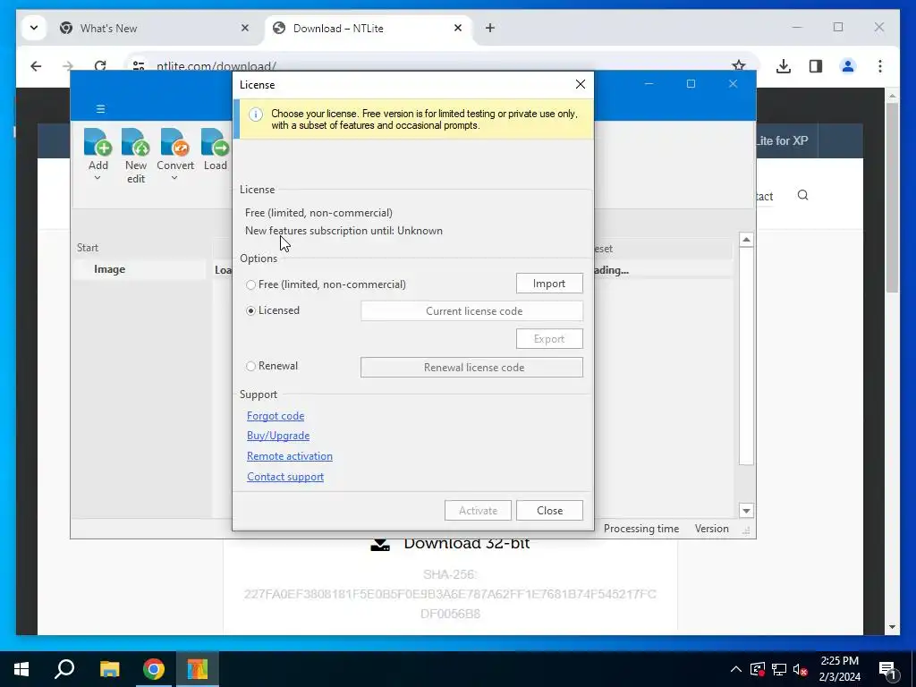Select the Download – NTLite Chrome tab
The height and width of the screenshot is (687, 916).
point(368,28)
